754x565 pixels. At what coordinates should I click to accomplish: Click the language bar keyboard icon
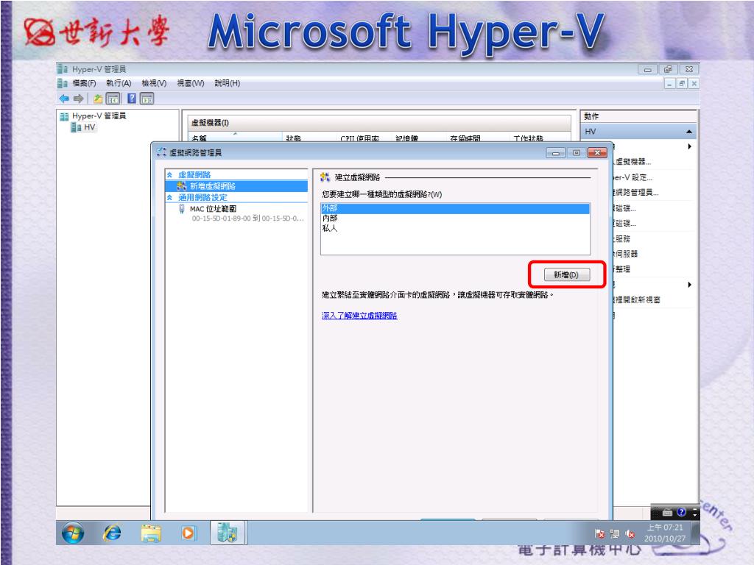tap(667, 513)
